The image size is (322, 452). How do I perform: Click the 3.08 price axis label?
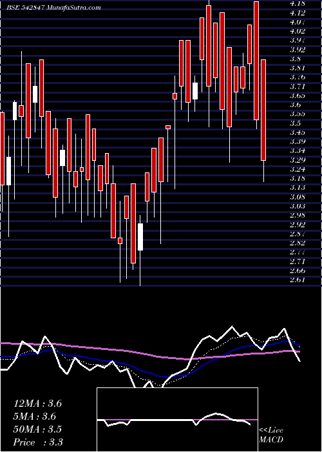298,197
